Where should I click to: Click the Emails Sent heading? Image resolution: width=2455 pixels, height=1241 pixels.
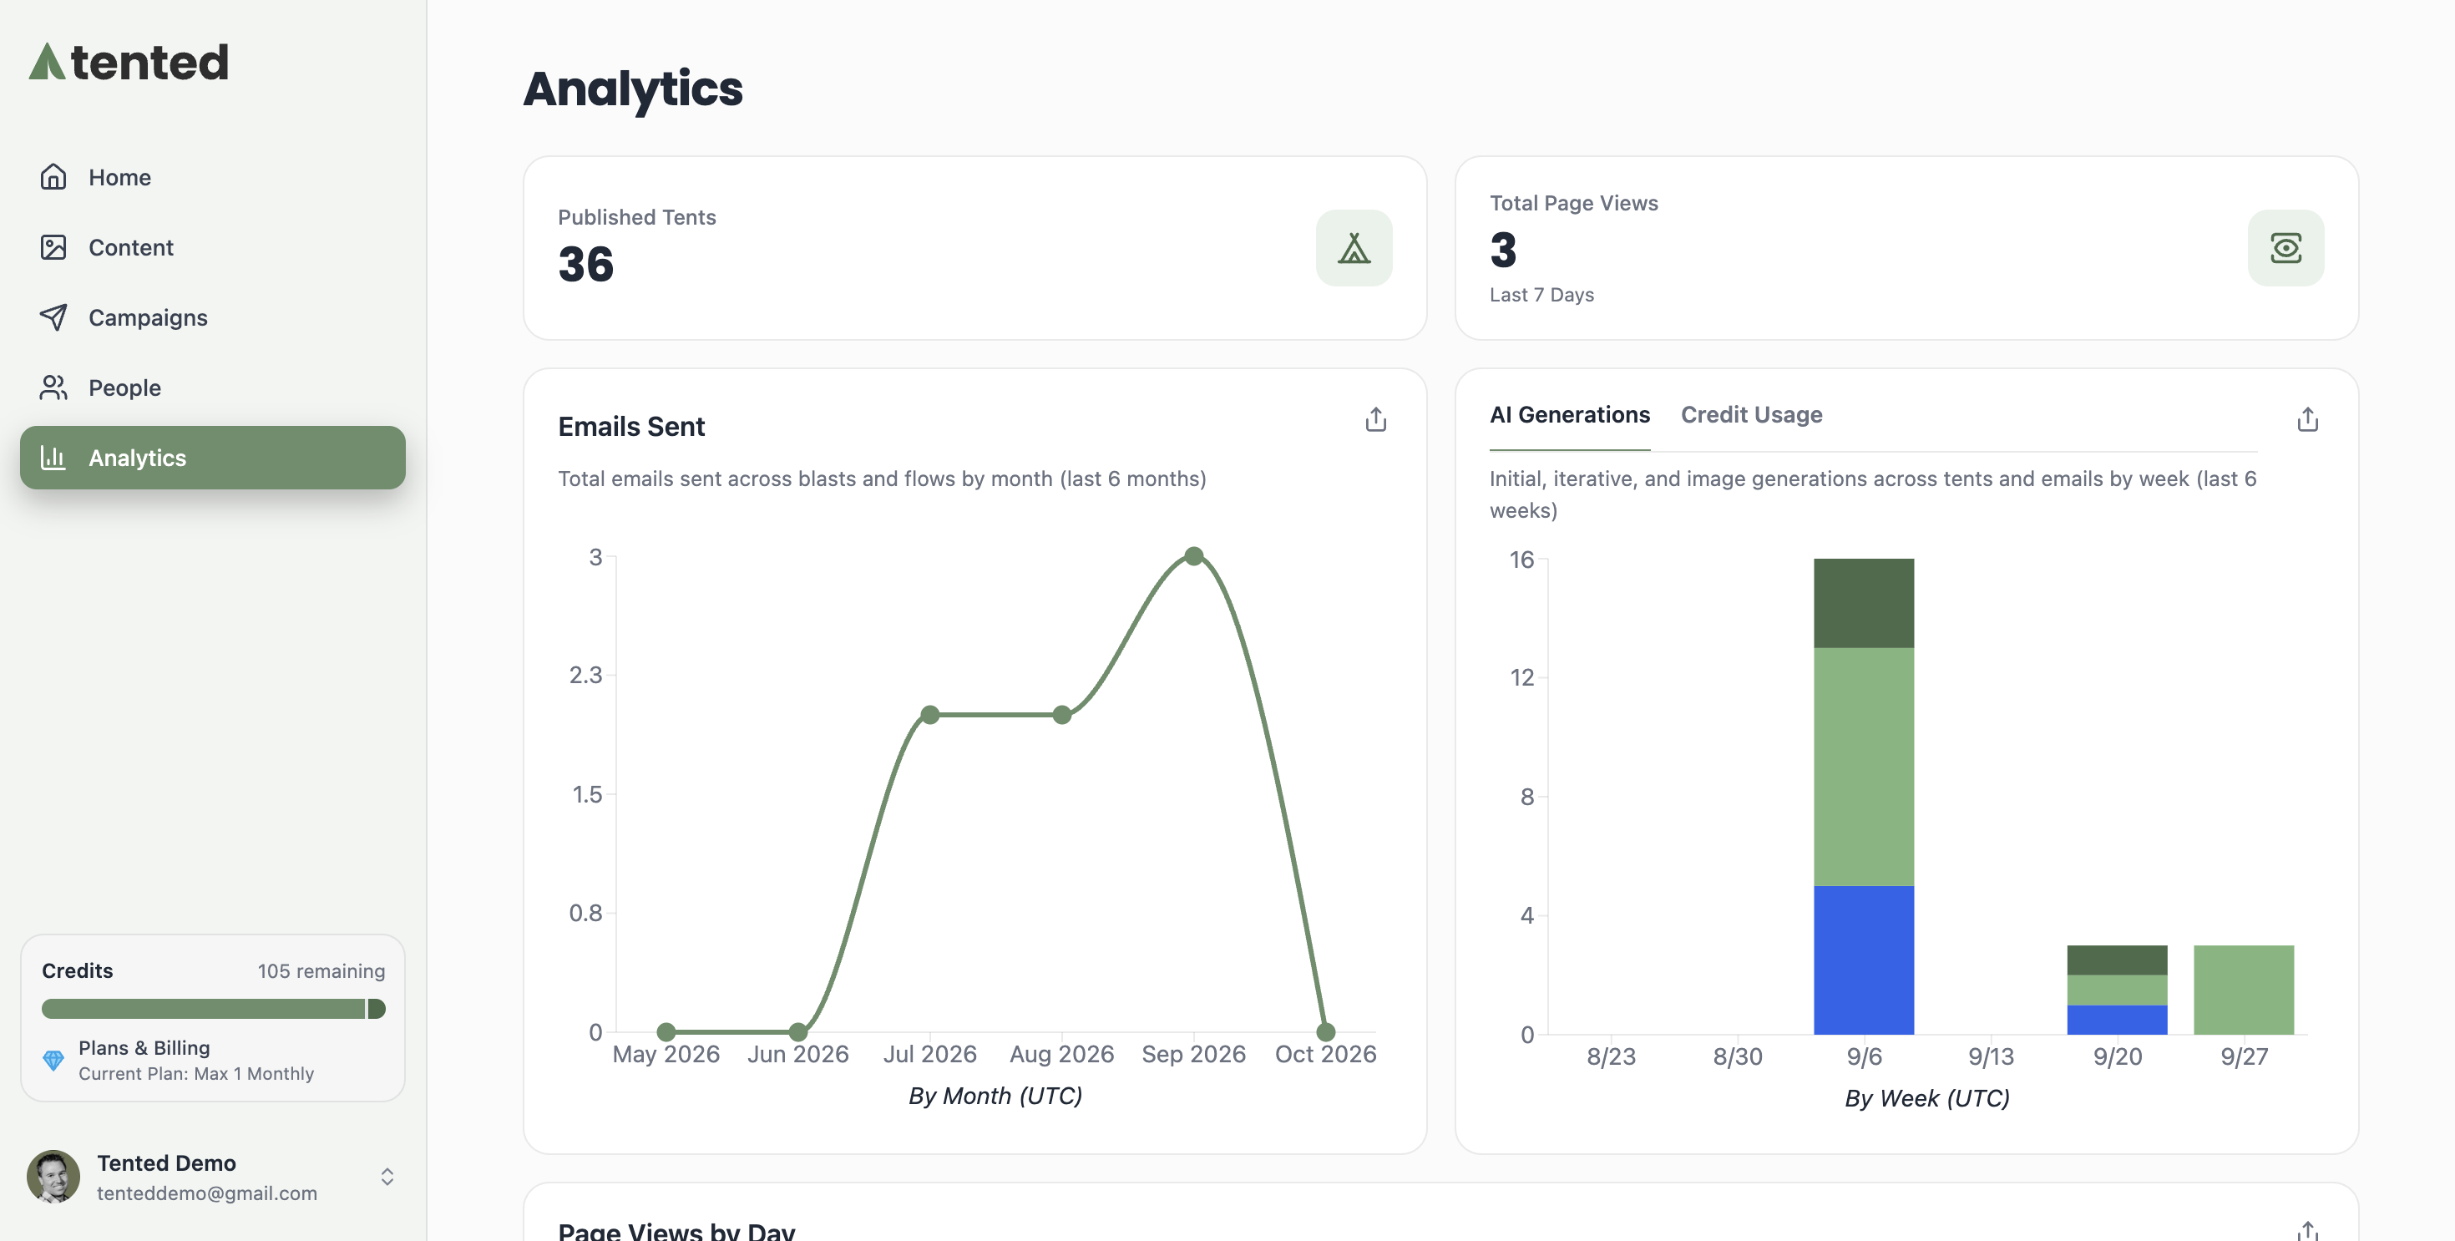click(x=631, y=426)
